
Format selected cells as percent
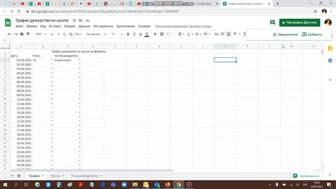point(58,34)
